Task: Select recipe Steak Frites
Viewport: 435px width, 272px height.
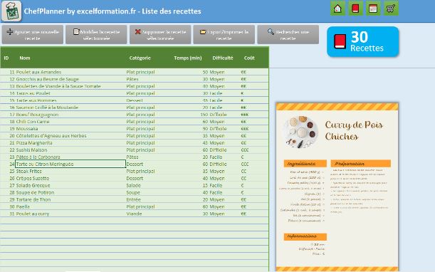Action: tap(29, 172)
